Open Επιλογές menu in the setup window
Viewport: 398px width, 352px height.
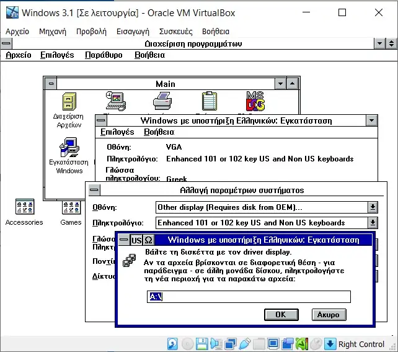point(117,132)
